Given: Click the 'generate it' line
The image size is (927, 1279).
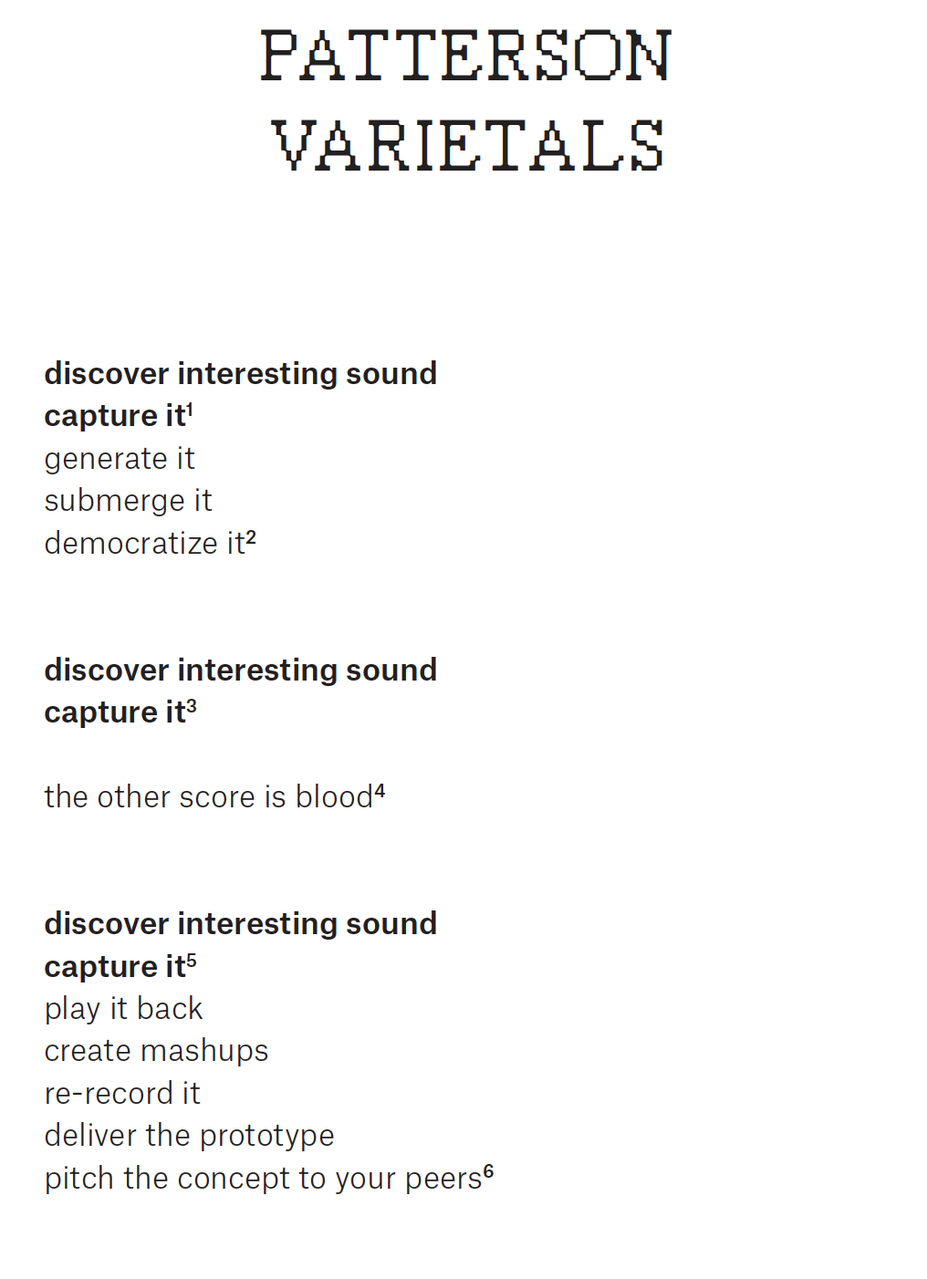Looking at the screenshot, I should pyautogui.click(x=120, y=459).
